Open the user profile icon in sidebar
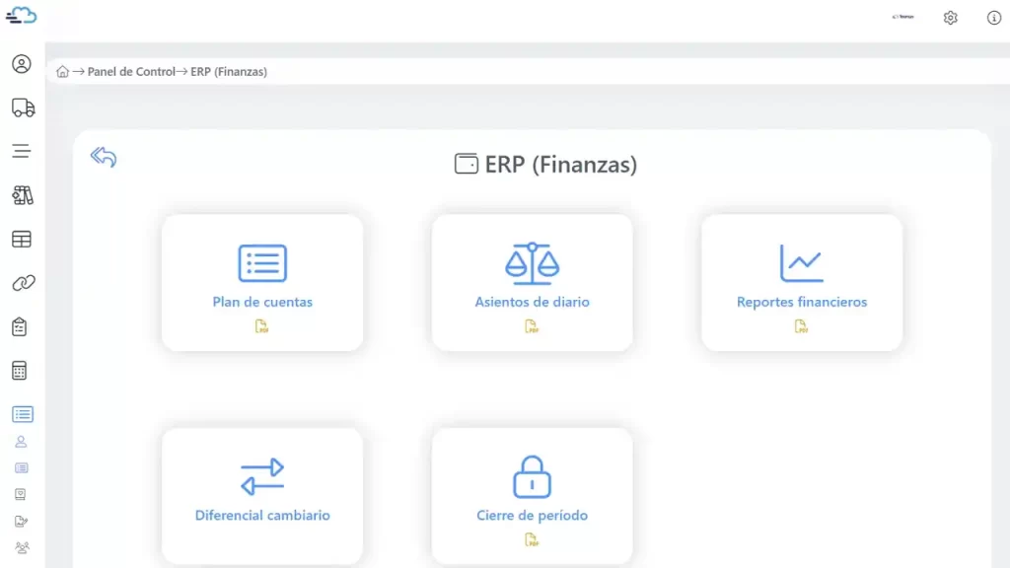The image size is (1010, 568). (21, 65)
